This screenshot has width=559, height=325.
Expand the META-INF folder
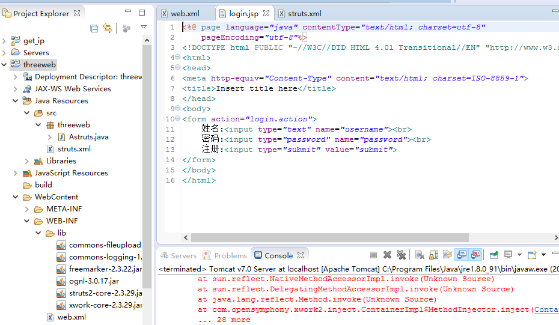[x=26, y=209]
